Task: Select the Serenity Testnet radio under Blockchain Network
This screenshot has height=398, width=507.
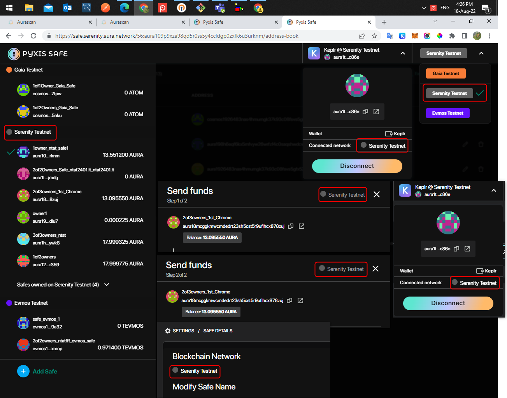Action: coord(175,371)
